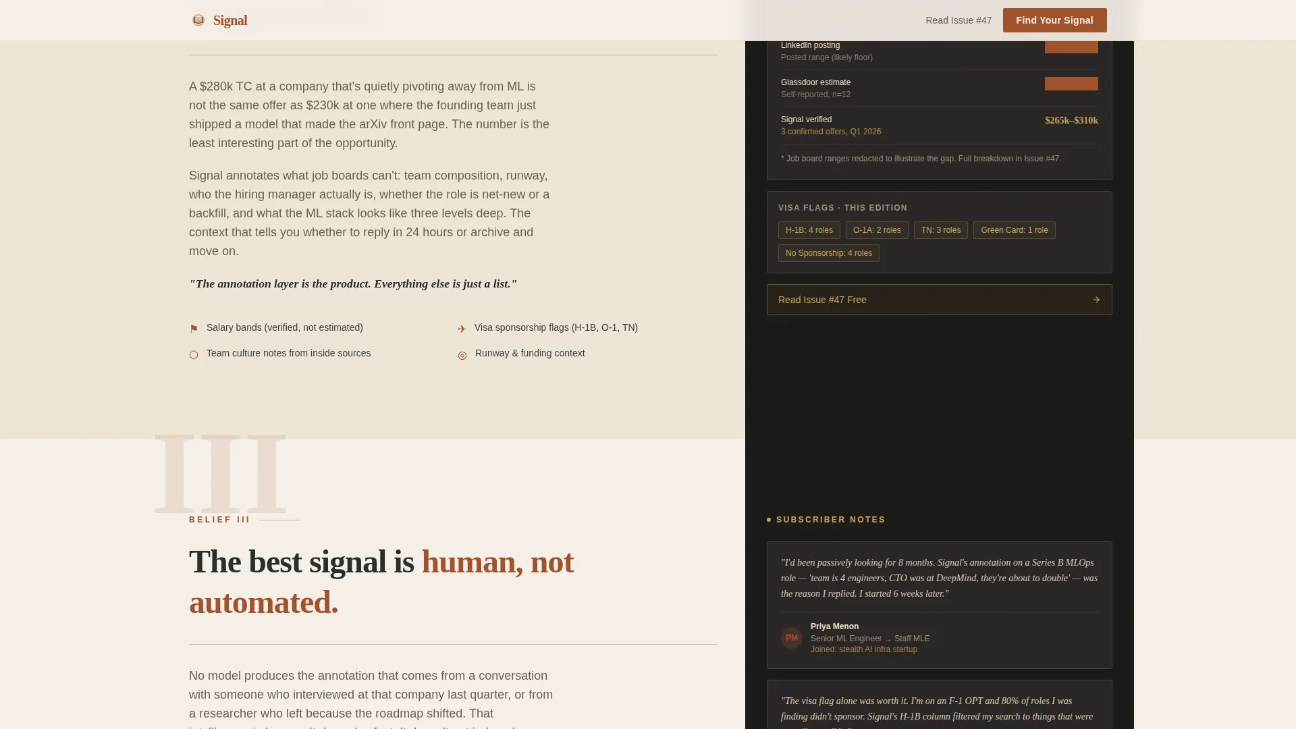
Task: Click the annotation layer italic quote
Action: coord(353,284)
